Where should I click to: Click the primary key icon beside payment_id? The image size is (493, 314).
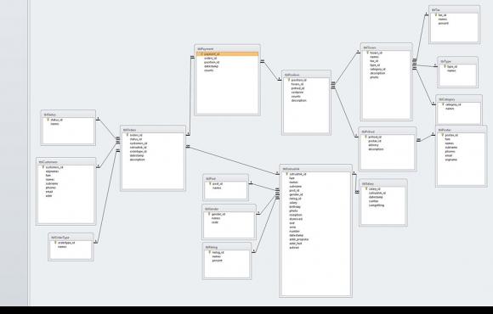(x=201, y=54)
